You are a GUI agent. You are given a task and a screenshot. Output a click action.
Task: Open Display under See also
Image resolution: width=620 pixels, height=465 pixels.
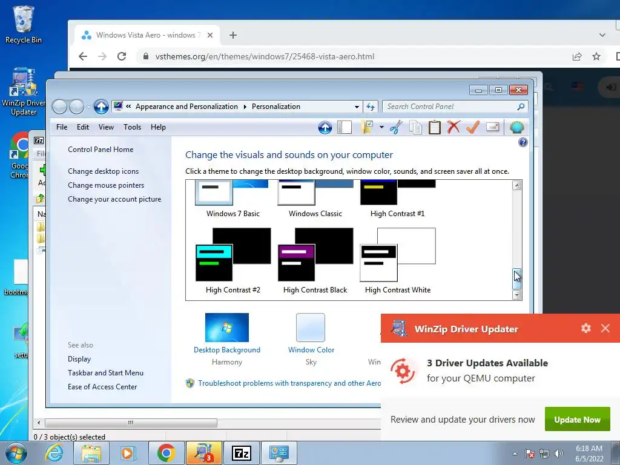(x=79, y=359)
